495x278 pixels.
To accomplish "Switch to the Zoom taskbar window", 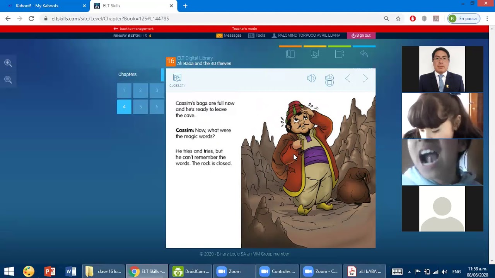I will click(x=234, y=271).
